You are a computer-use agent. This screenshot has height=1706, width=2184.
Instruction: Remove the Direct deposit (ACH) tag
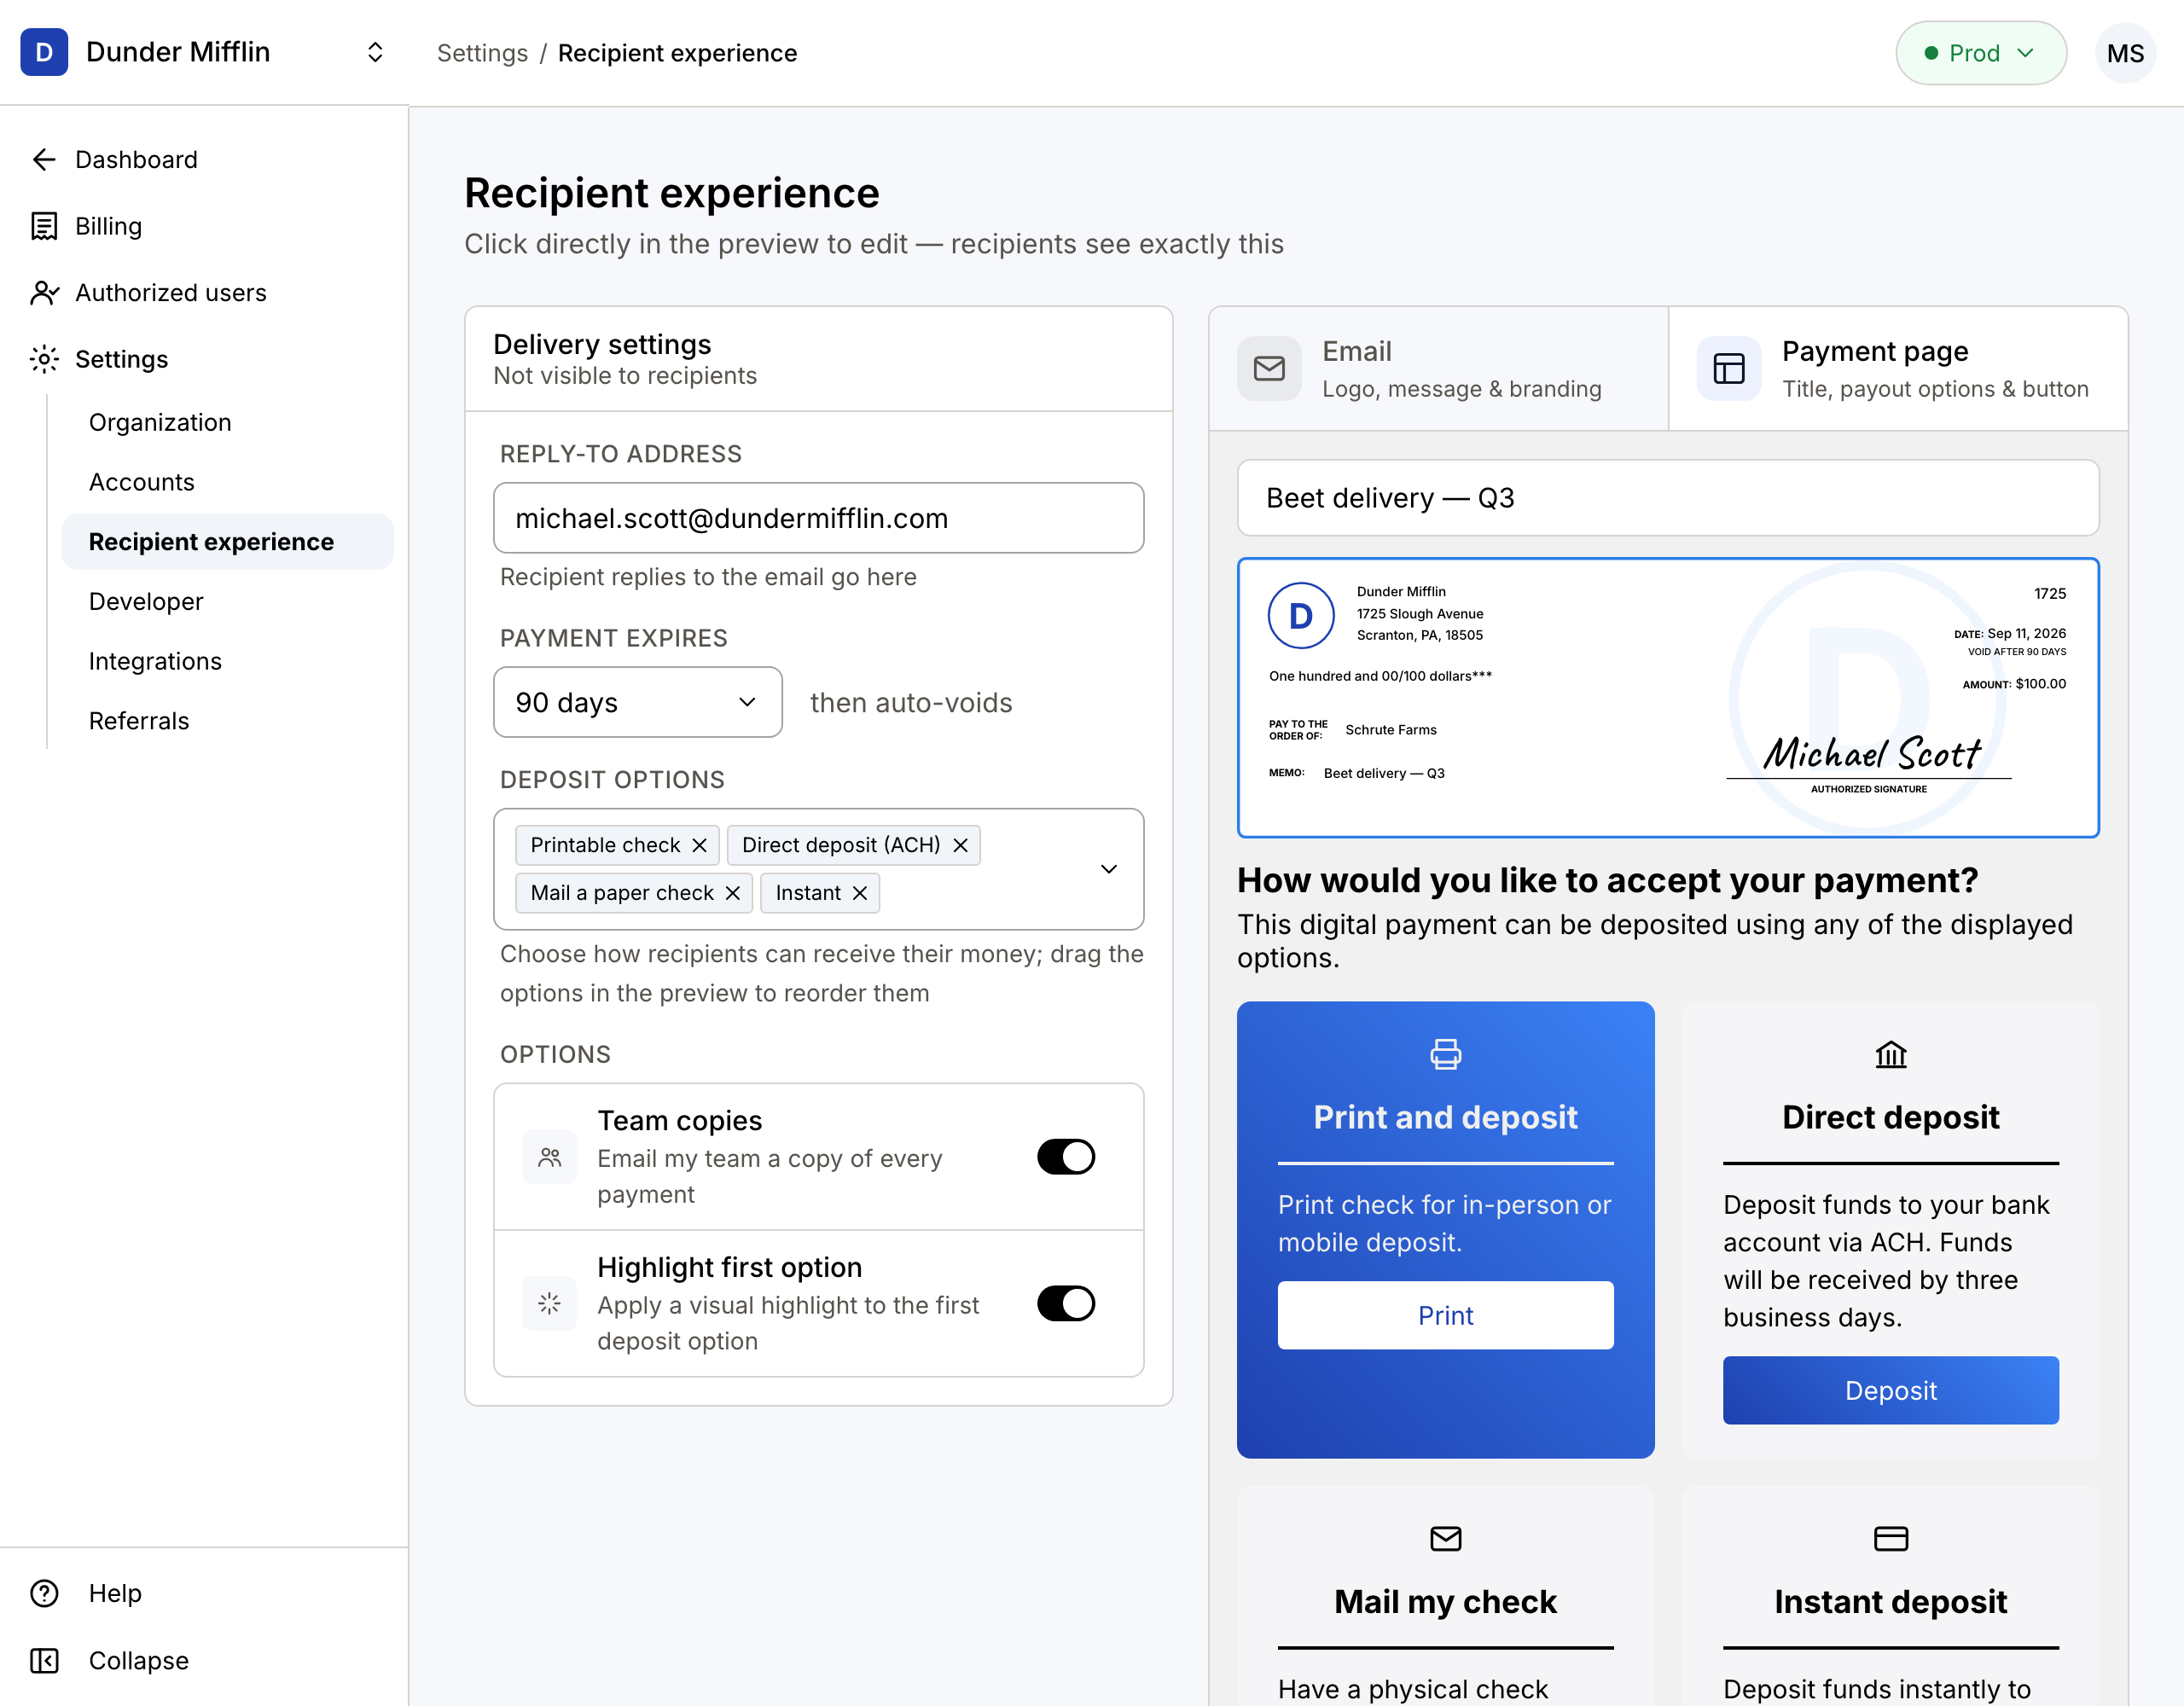coord(960,845)
